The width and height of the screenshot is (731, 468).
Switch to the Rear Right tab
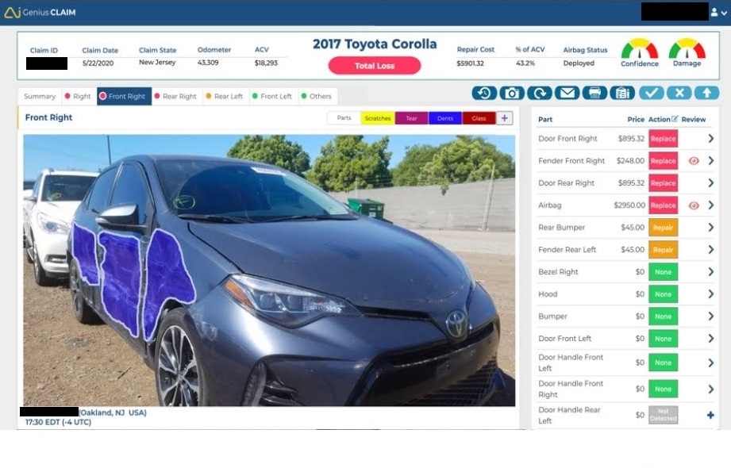click(175, 97)
